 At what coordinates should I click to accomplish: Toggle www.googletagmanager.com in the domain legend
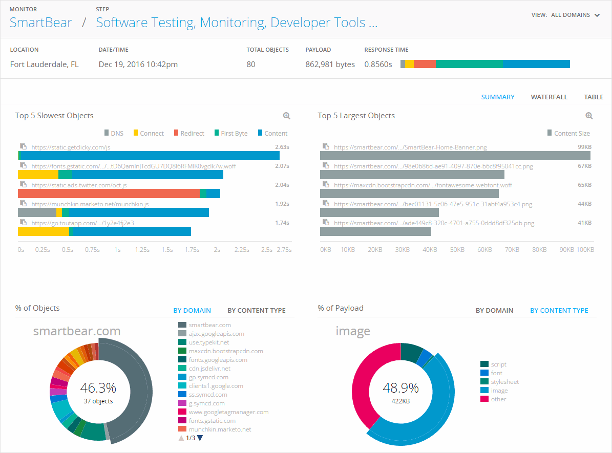(224, 412)
